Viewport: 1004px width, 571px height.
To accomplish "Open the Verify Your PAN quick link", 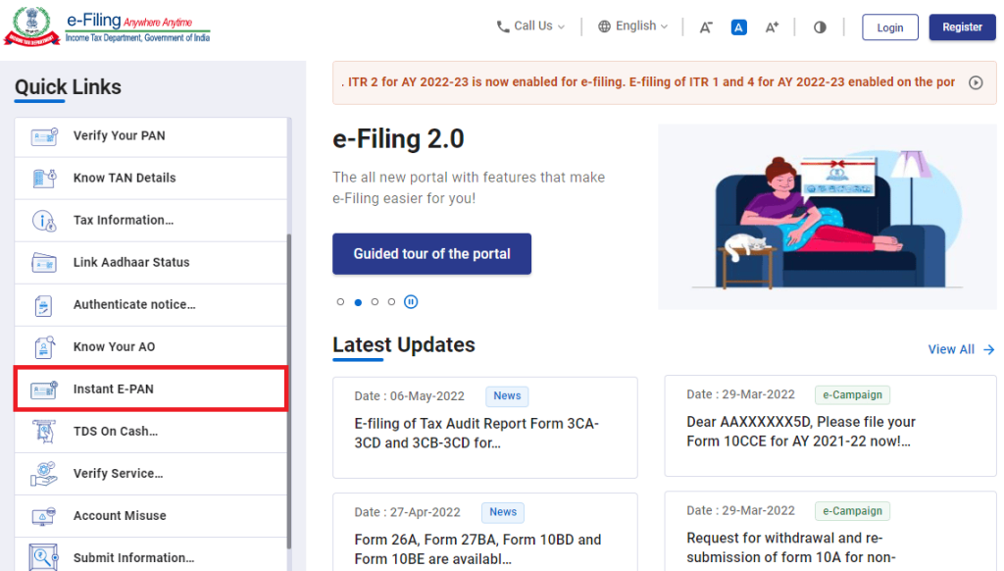I will pyautogui.click(x=151, y=135).
